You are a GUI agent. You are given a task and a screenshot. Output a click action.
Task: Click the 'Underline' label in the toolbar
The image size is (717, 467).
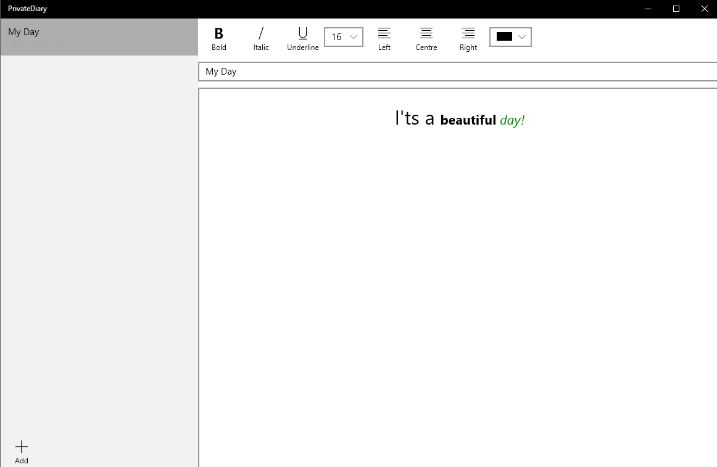tap(302, 47)
